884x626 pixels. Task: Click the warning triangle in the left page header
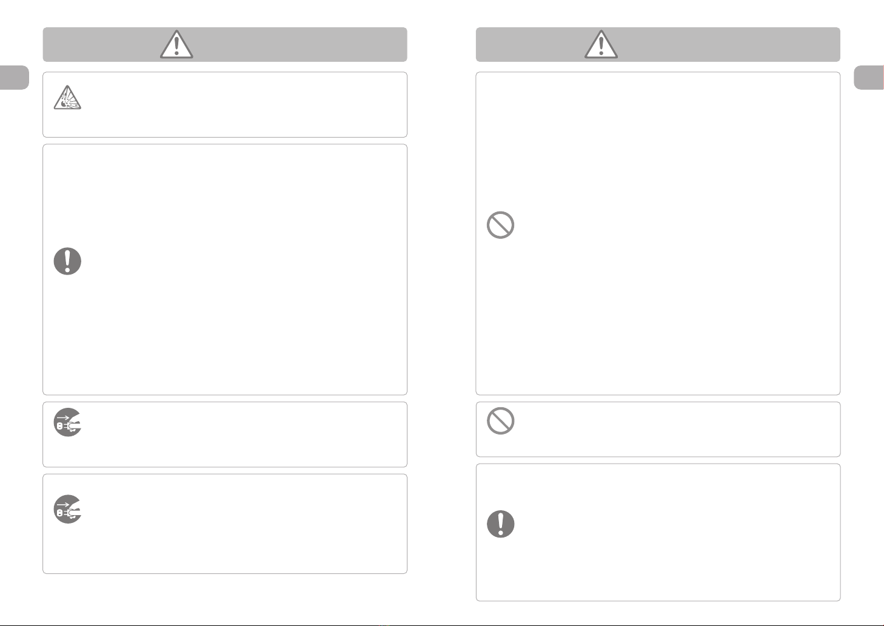coord(176,44)
